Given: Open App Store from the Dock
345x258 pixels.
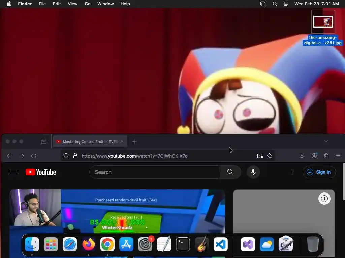Looking at the screenshot, I should (x=126, y=244).
